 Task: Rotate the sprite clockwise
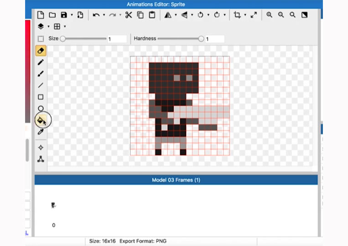[217, 15]
